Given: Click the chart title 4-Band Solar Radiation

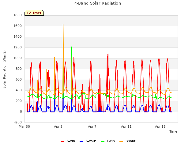Looking at the screenshot, I should (98, 3).
